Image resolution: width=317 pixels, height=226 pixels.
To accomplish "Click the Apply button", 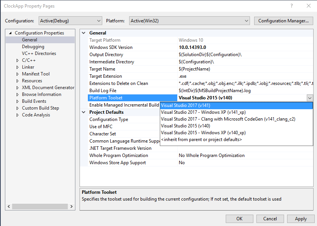I will pyautogui.click(x=301, y=219).
